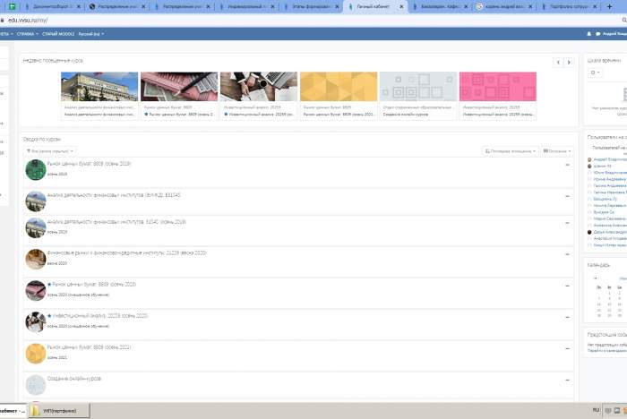
Task: Click the messages chat bubble icon
Action: pyautogui.click(x=597, y=34)
